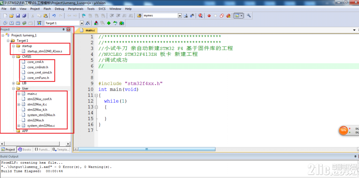Open the Peripherals menu
Screen dimensions: 359x178
click(x=76, y=9)
